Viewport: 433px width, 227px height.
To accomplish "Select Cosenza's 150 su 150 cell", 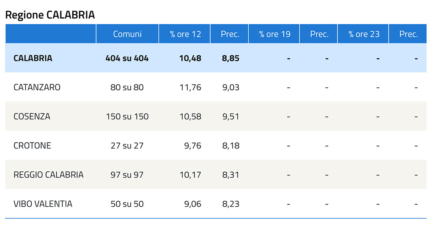I will point(127,116).
